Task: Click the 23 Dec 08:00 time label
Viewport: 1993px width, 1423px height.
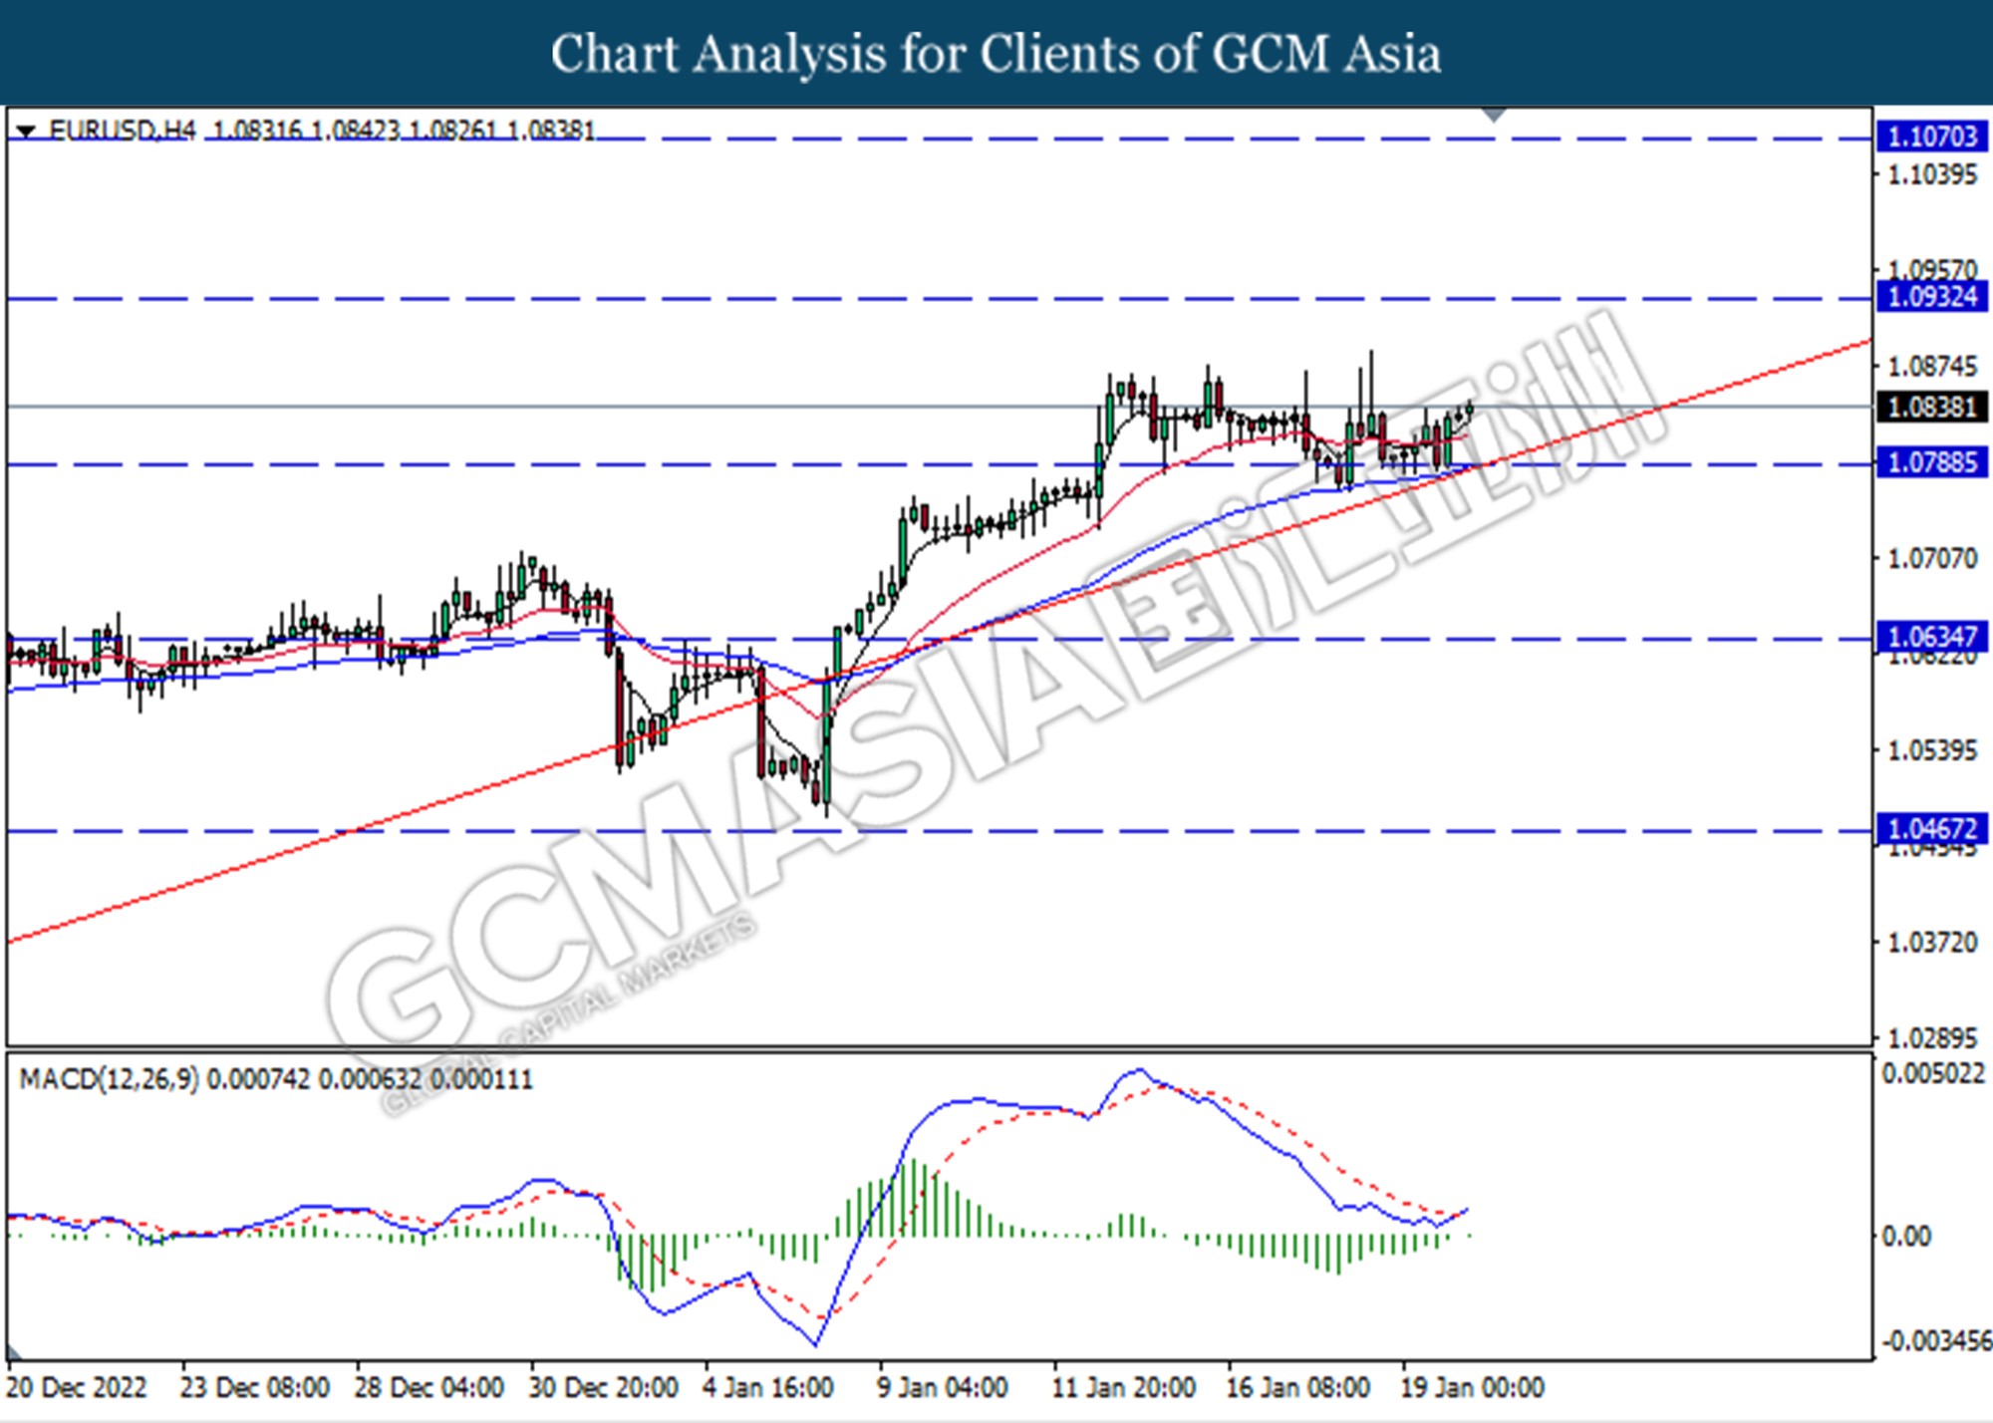Action: [x=255, y=1387]
